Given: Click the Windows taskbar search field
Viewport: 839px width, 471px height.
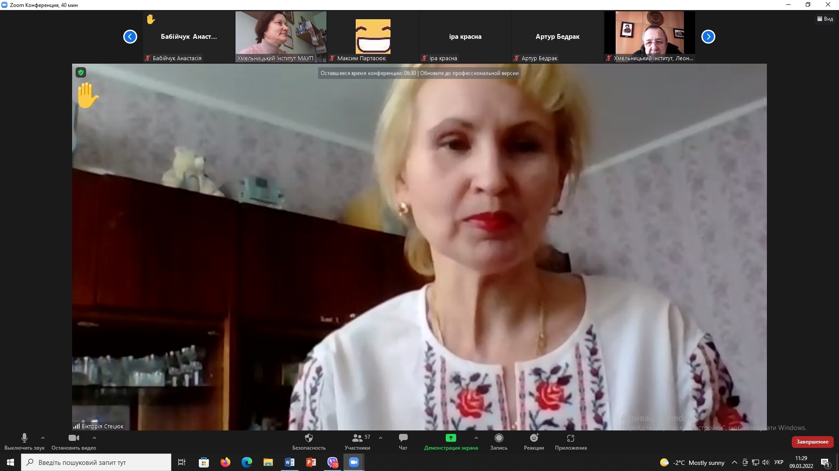Looking at the screenshot, I should click(x=96, y=462).
